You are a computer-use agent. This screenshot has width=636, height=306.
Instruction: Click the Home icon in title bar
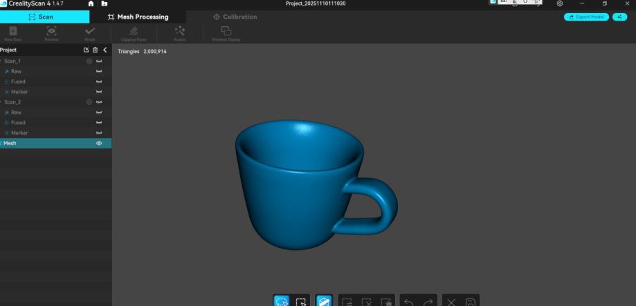point(91,4)
